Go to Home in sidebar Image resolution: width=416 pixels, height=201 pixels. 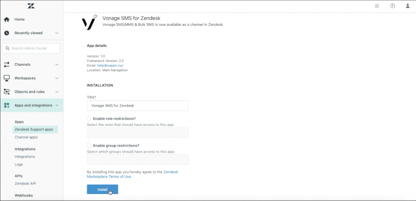click(x=20, y=19)
